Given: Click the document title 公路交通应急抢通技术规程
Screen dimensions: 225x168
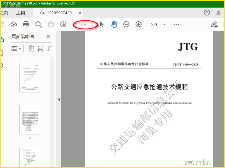Looking at the screenshot, I should [149, 87].
